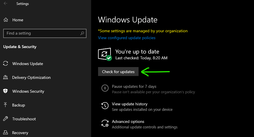Click the managed by your organization notice

143,31
